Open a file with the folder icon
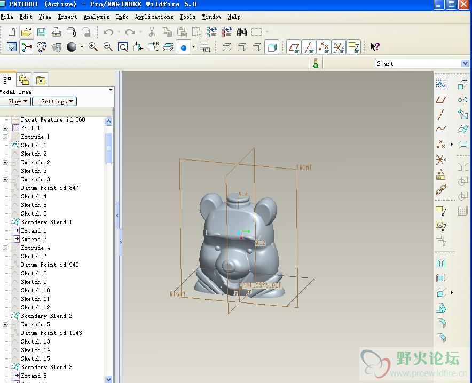The image size is (472, 383). pos(27,32)
